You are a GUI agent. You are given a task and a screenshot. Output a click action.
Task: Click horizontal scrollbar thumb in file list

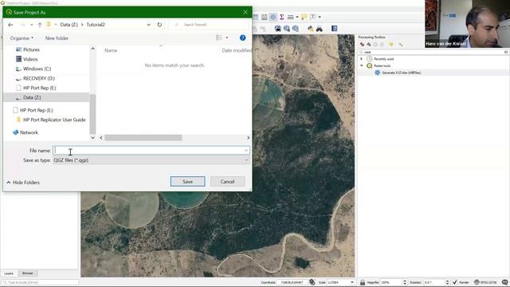coord(143,138)
